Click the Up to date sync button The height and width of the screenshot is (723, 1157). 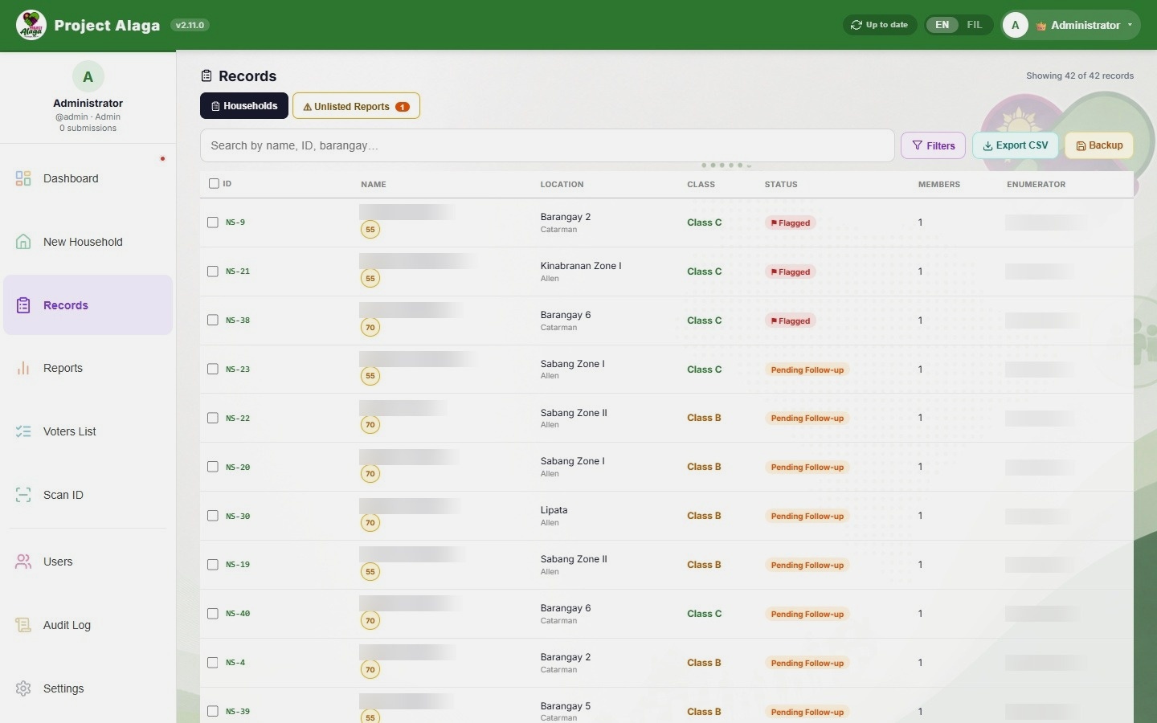pyautogui.click(x=880, y=25)
